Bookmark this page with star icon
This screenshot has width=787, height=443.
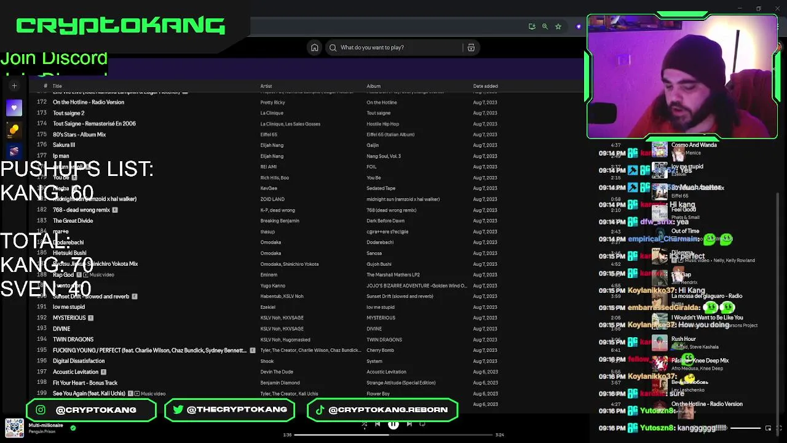tap(558, 26)
